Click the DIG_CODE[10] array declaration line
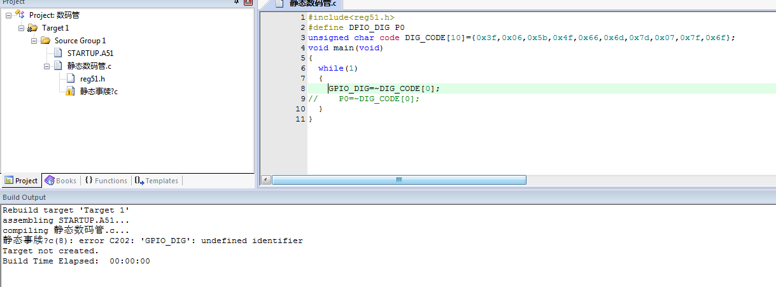Screen dimensions: 776x287 click(x=521, y=38)
